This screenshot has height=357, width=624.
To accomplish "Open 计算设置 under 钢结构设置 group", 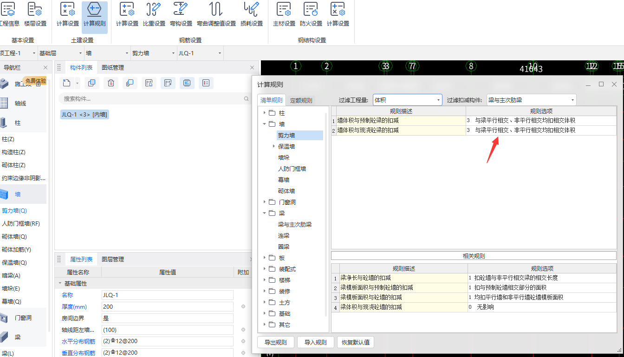I will click(x=338, y=15).
